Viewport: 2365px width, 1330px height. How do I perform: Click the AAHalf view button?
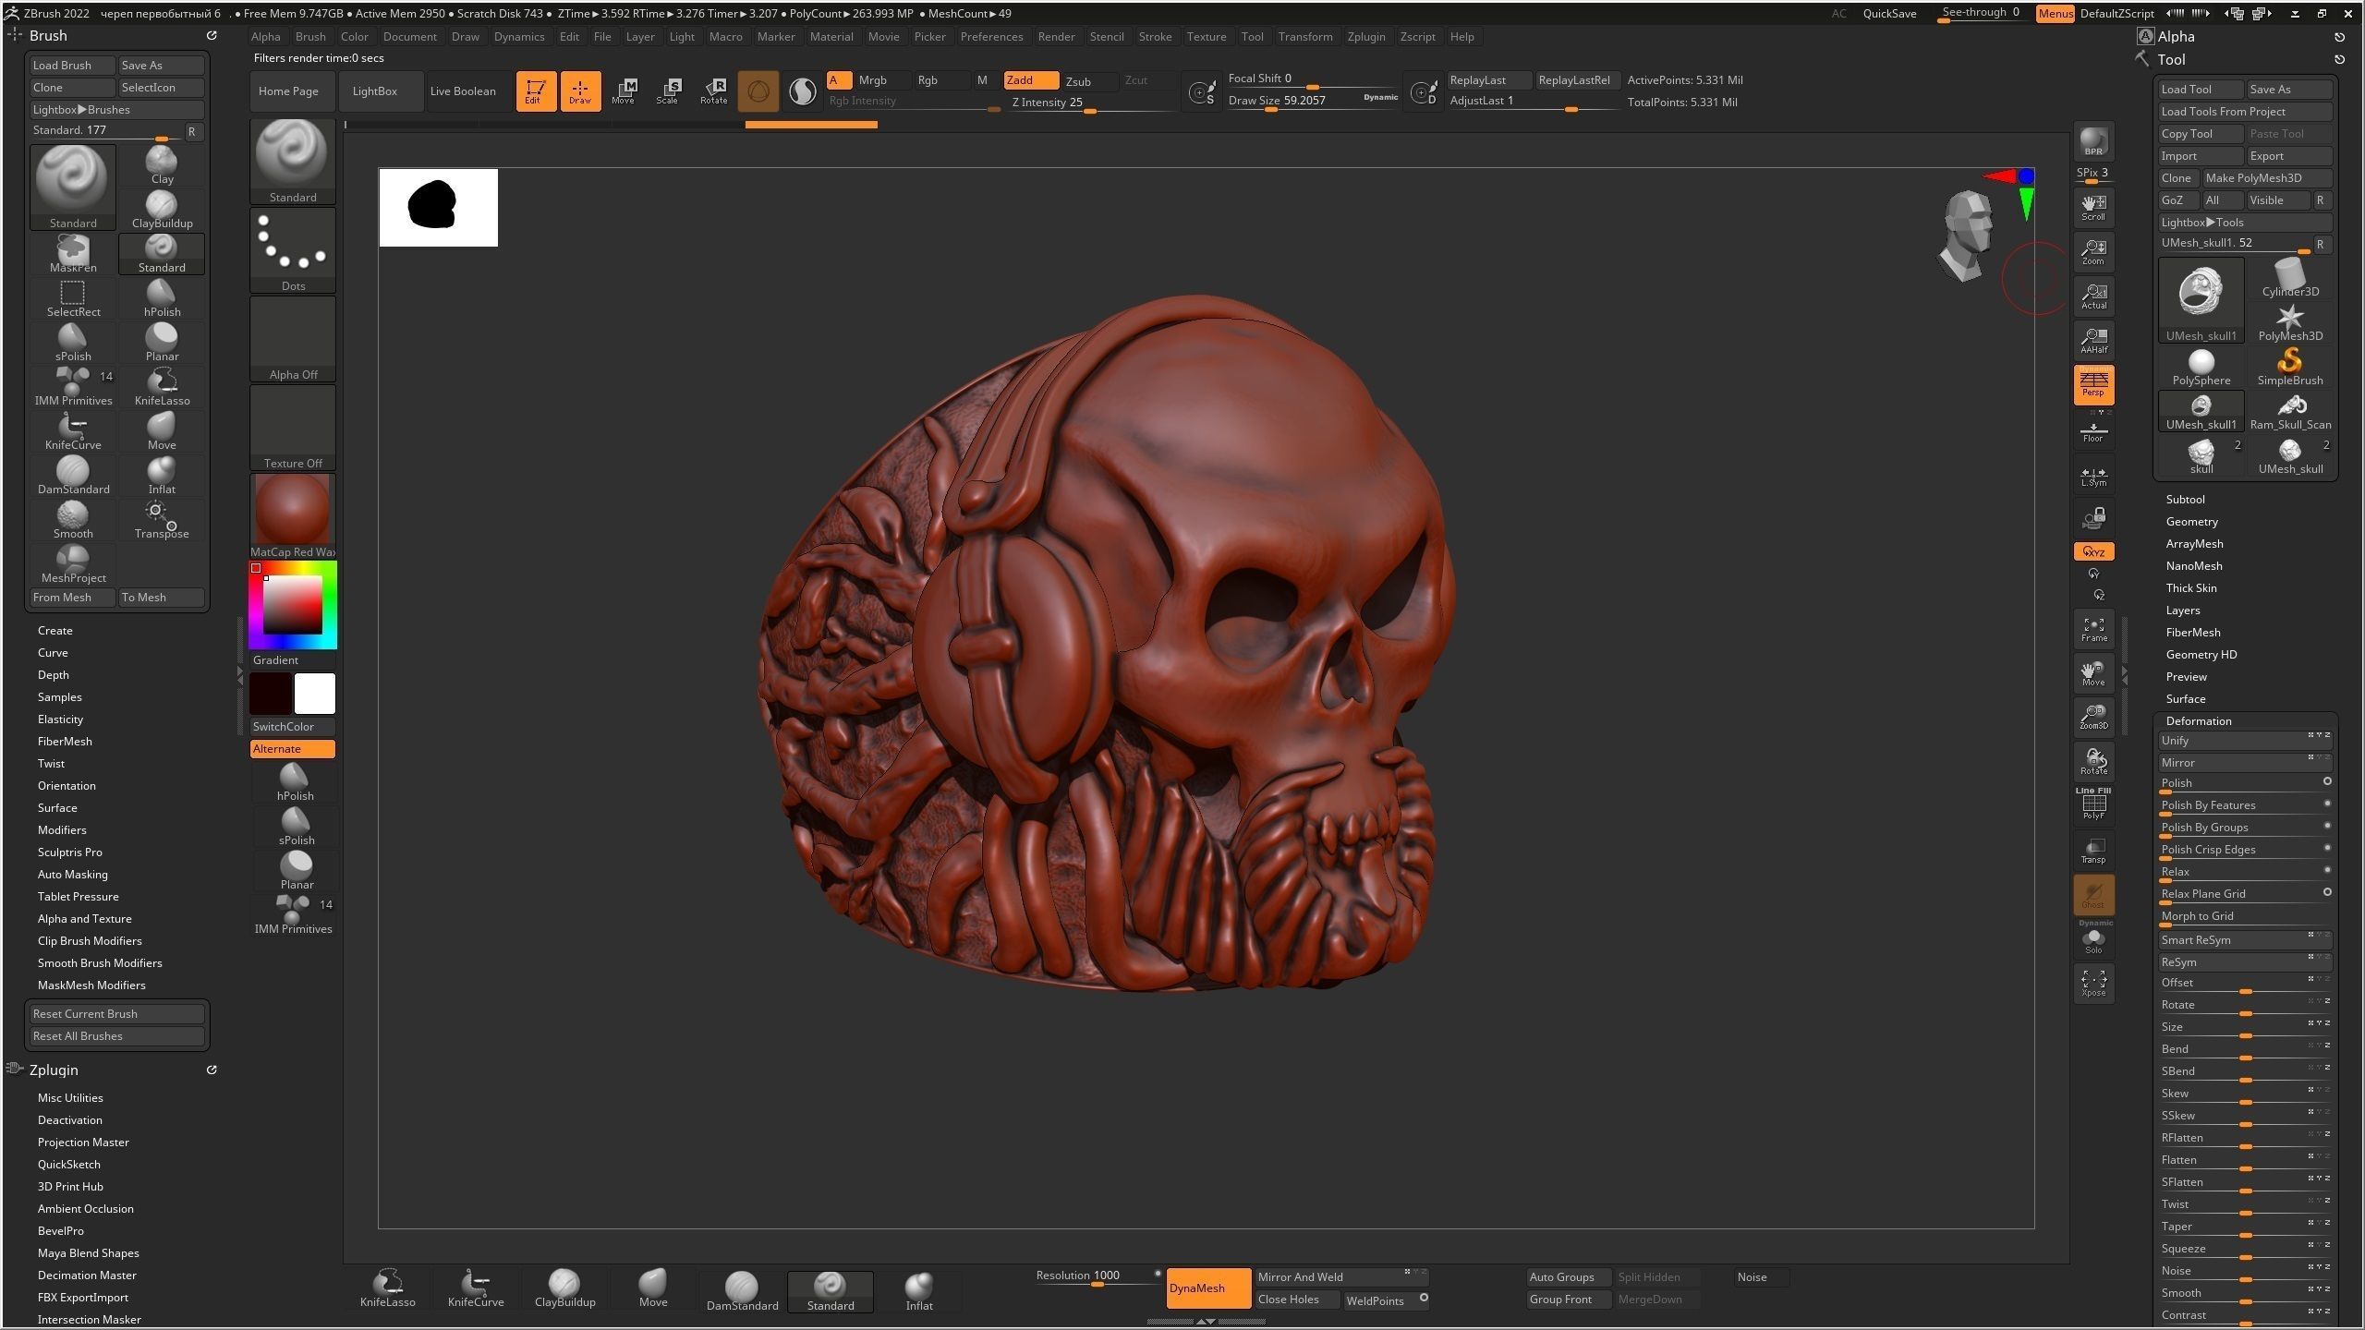click(x=2093, y=340)
